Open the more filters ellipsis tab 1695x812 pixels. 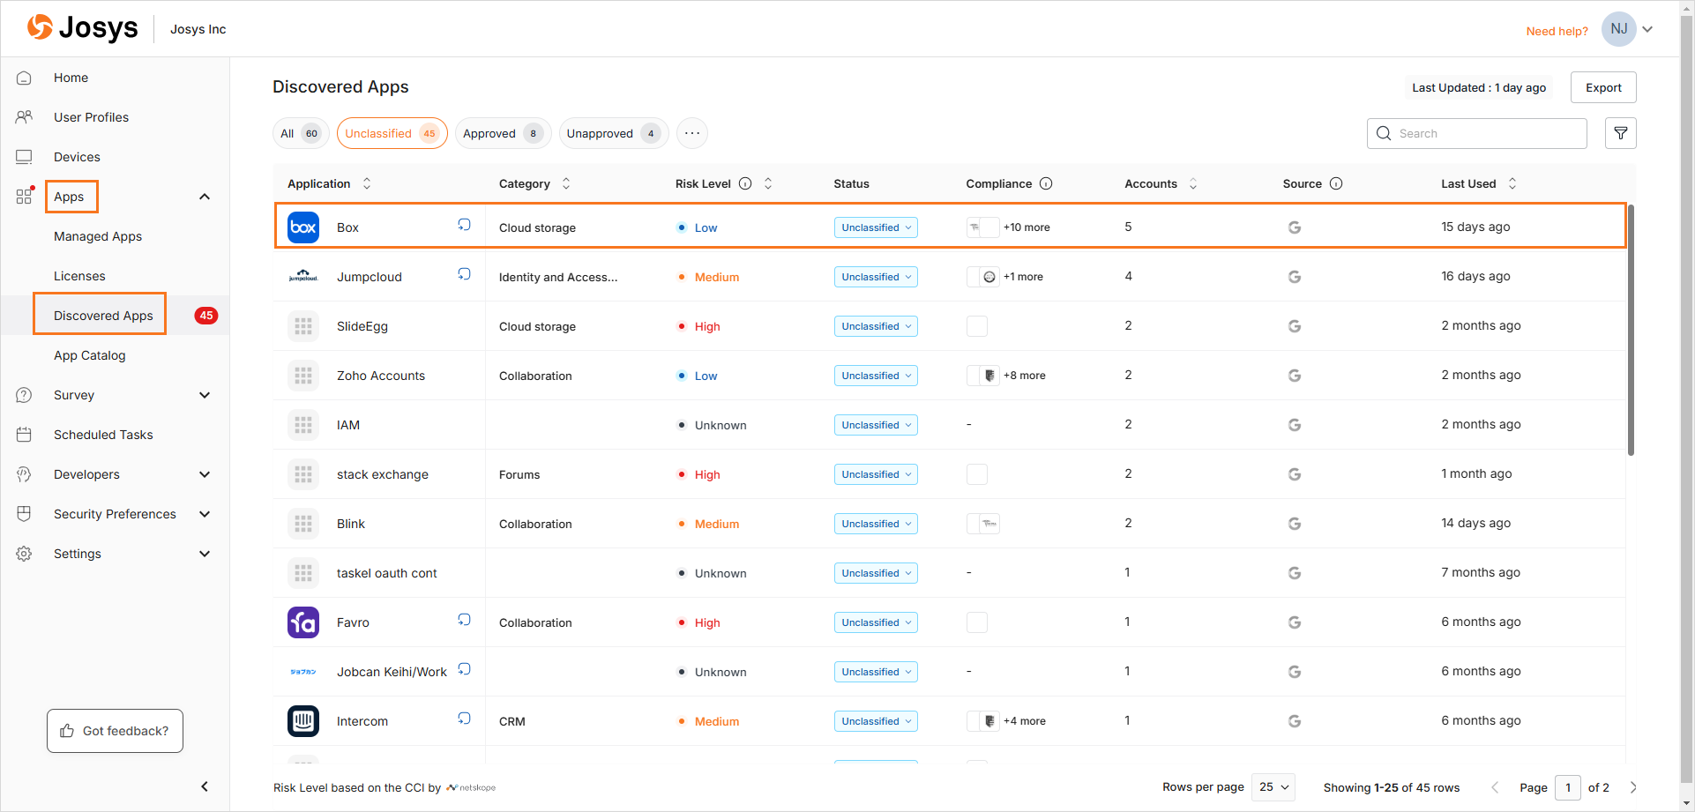pyautogui.click(x=692, y=133)
